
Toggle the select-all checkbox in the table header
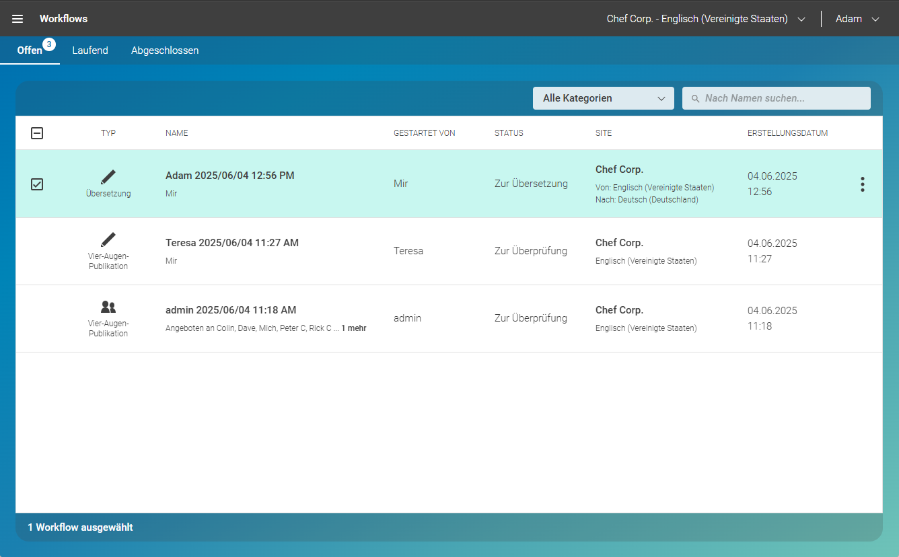(37, 133)
